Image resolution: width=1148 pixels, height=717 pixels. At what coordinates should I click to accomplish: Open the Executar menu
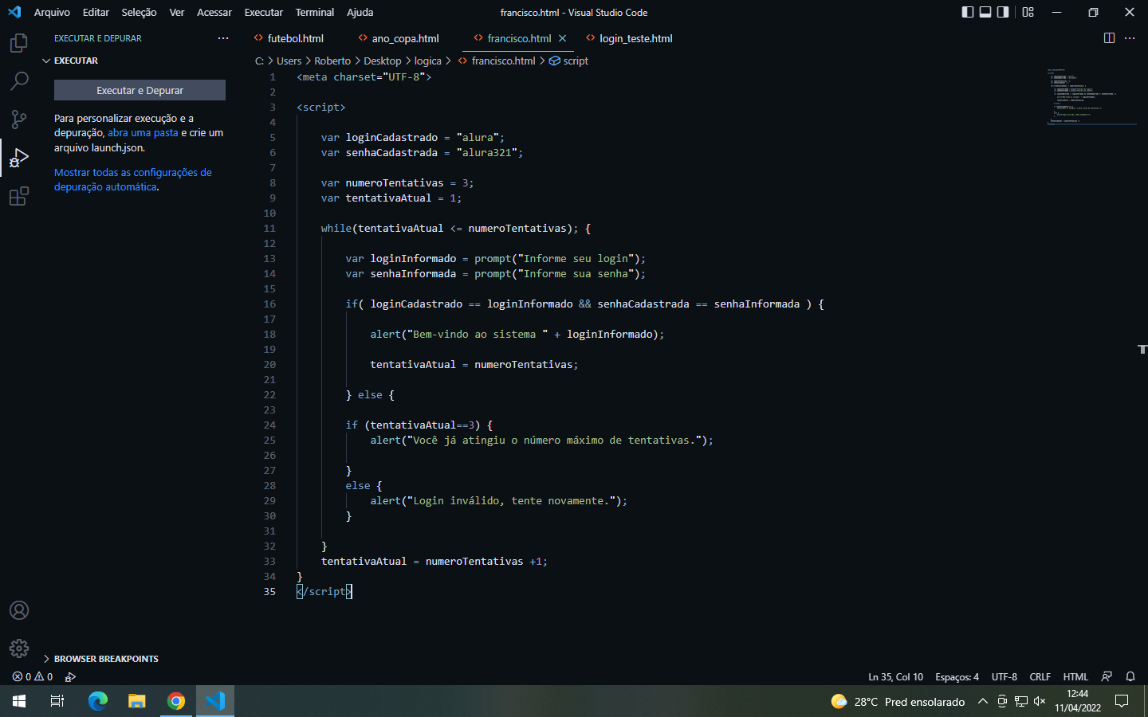pyautogui.click(x=264, y=12)
